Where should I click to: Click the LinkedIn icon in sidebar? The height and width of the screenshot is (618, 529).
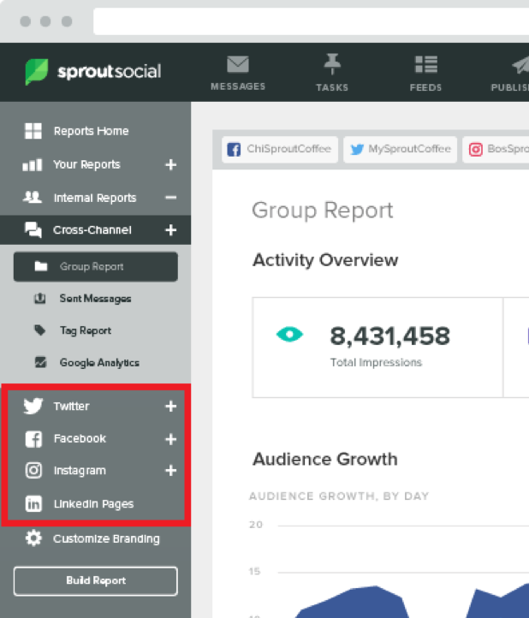coord(33,503)
